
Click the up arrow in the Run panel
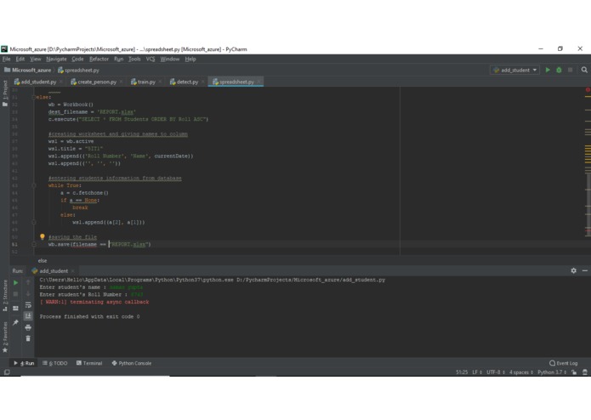pos(28,282)
